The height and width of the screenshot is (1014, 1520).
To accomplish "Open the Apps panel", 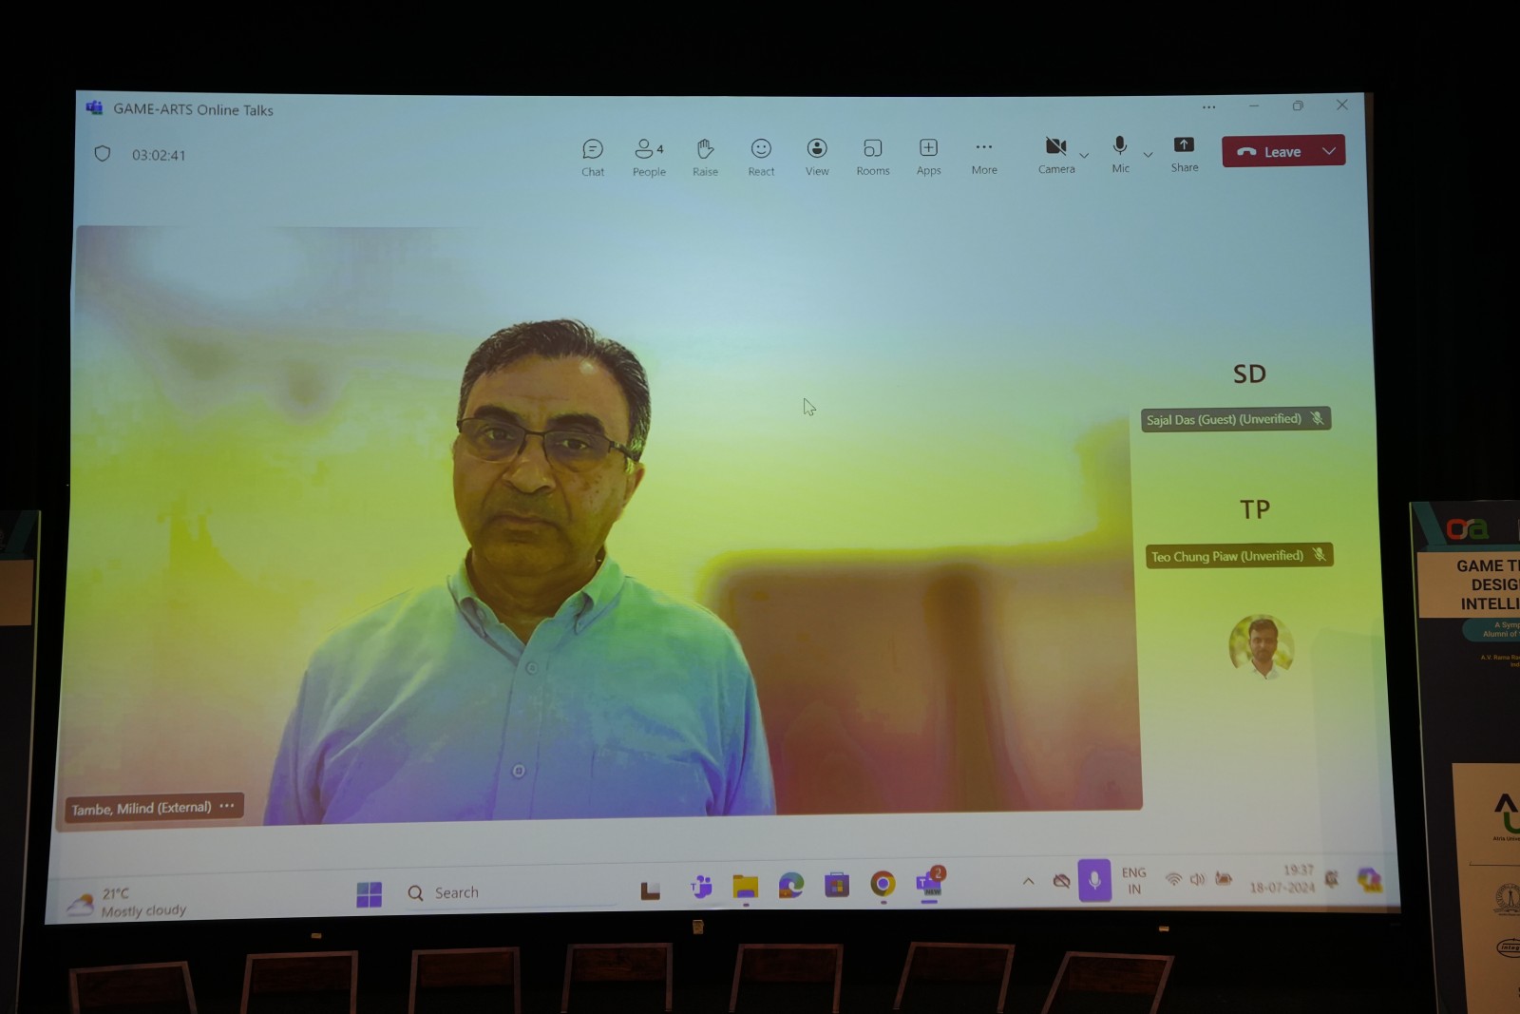I will coord(928,156).
